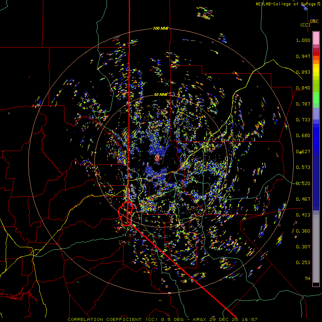Click the 0.573 color scale value
The width and height of the screenshot is (322, 322).
[303, 167]
